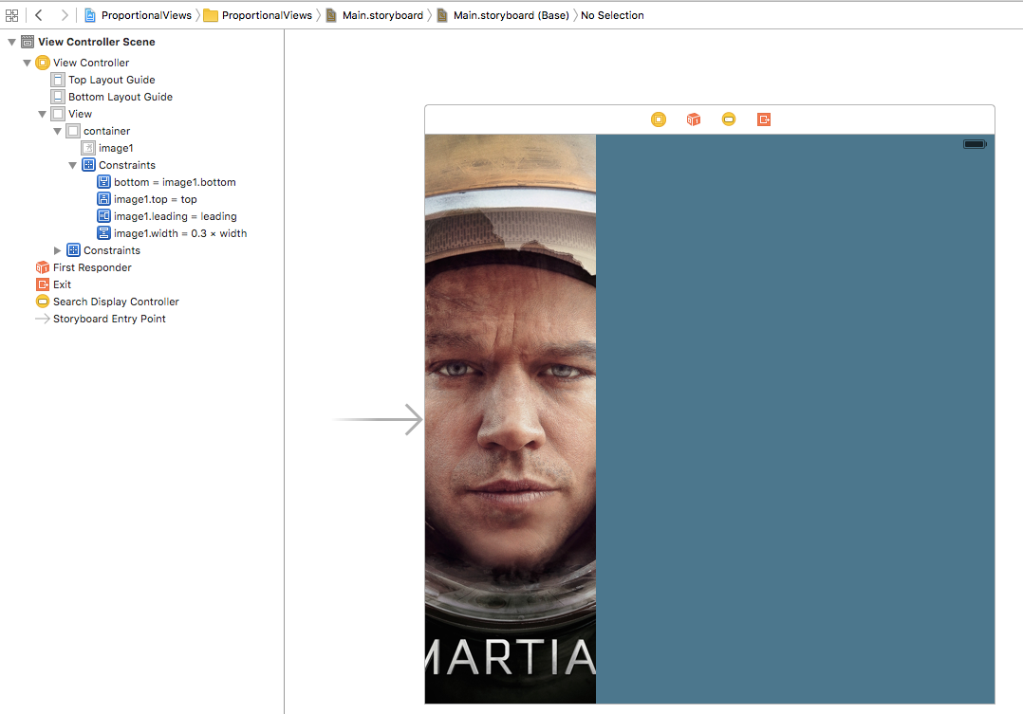The image size is (1023, 714).
Task: Go back in editor history
Action: pyautogui.click(x=39, y=15)
